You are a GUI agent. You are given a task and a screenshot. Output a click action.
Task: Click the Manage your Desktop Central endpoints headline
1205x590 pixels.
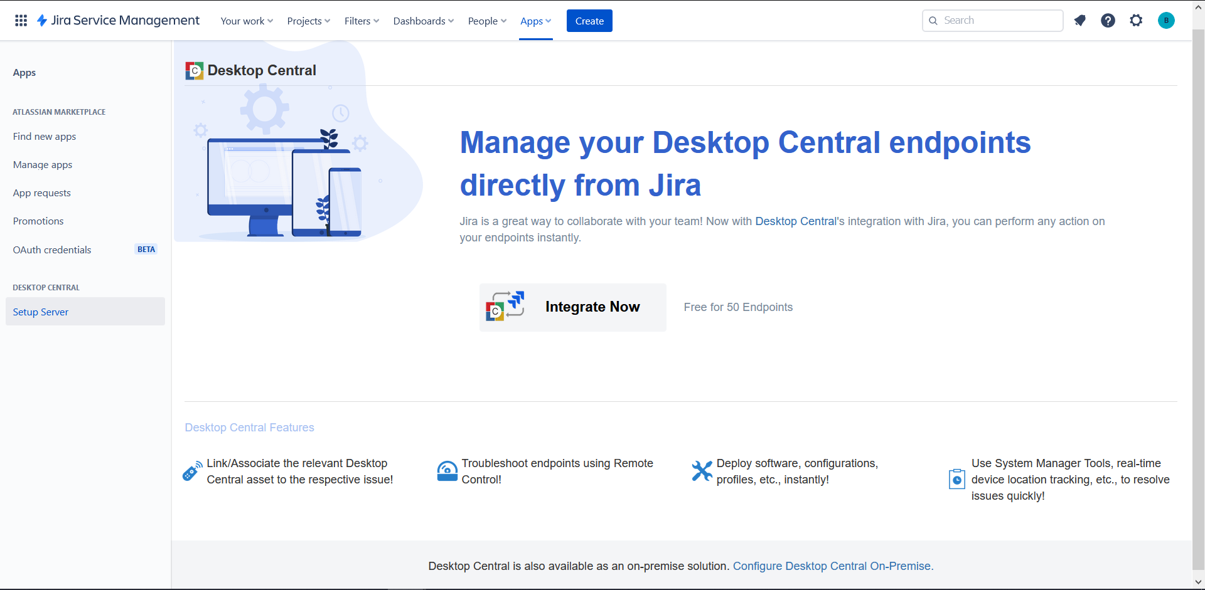[746, 164]
